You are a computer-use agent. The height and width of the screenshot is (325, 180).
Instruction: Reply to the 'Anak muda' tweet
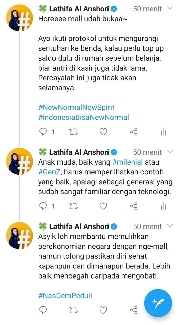tap(44, 206)
